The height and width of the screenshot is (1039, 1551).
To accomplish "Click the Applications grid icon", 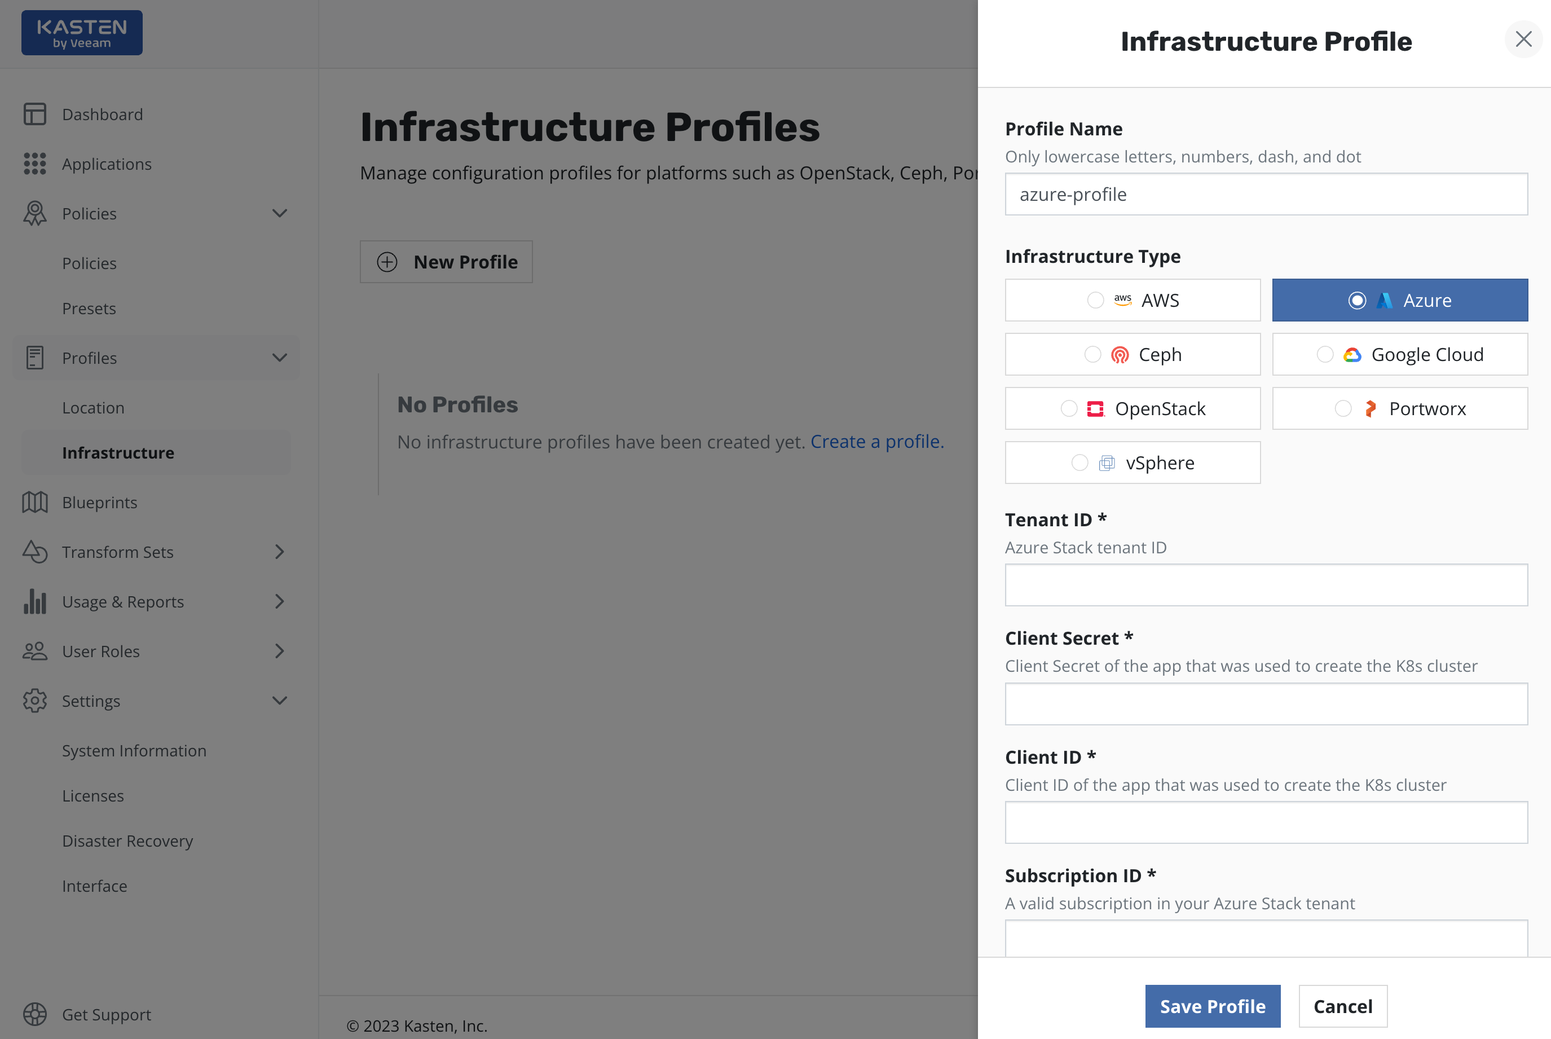I will tap(34, 164).
